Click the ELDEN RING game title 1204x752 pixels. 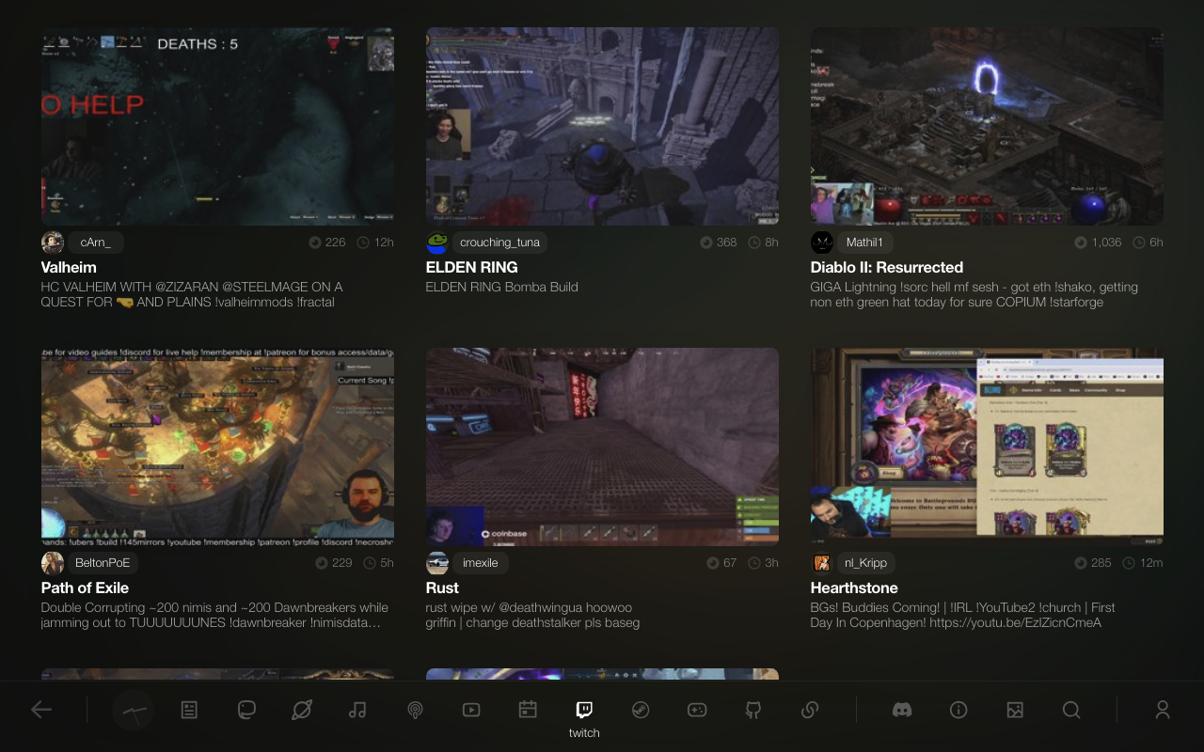point(472,267)
